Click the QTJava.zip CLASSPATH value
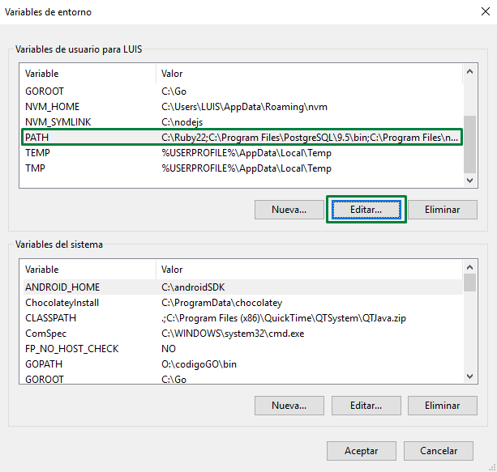The image size is (497, 472). coord(284,318)
